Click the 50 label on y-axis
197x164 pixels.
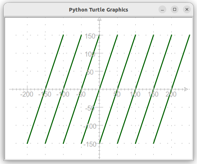[x=90, y=72]
